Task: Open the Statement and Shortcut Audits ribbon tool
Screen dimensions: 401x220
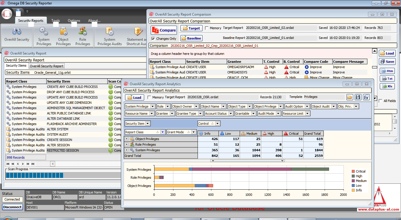Action: 137,37
